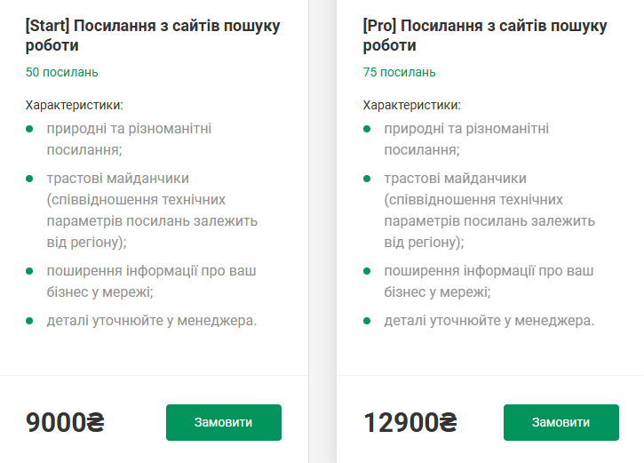Select the 12900₴ price in Pro card
The height and width of the screenshot is (463, 644).
point(409,423)
